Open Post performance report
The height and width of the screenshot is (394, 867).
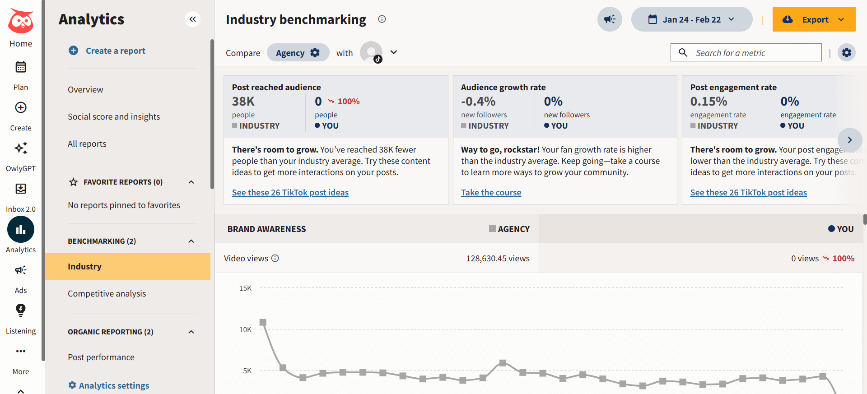[x=101, y=357]
